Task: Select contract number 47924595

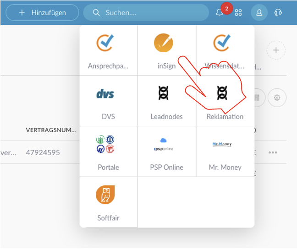Action: (x=43, y=152)
